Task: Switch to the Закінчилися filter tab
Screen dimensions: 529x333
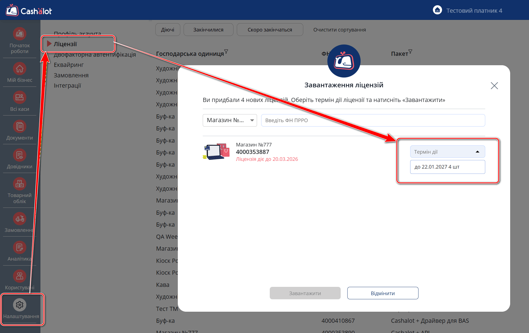Action: [x=208, y=30]
